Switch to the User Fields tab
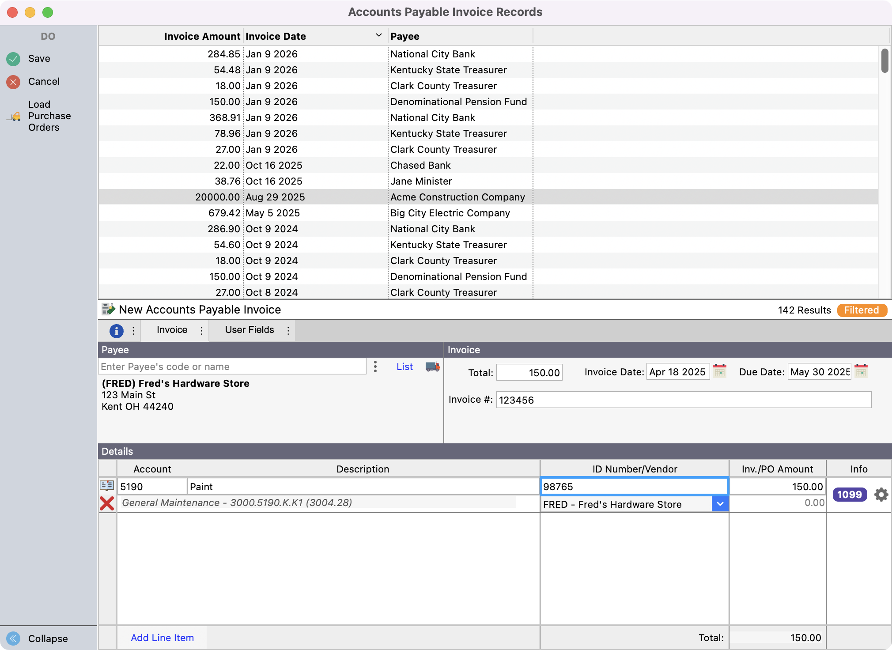892x650 pixels. 249,330
